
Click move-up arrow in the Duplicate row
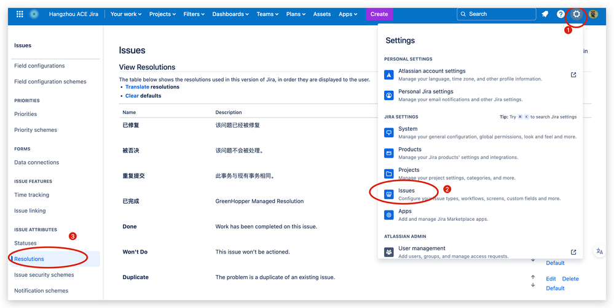[533, 277]
